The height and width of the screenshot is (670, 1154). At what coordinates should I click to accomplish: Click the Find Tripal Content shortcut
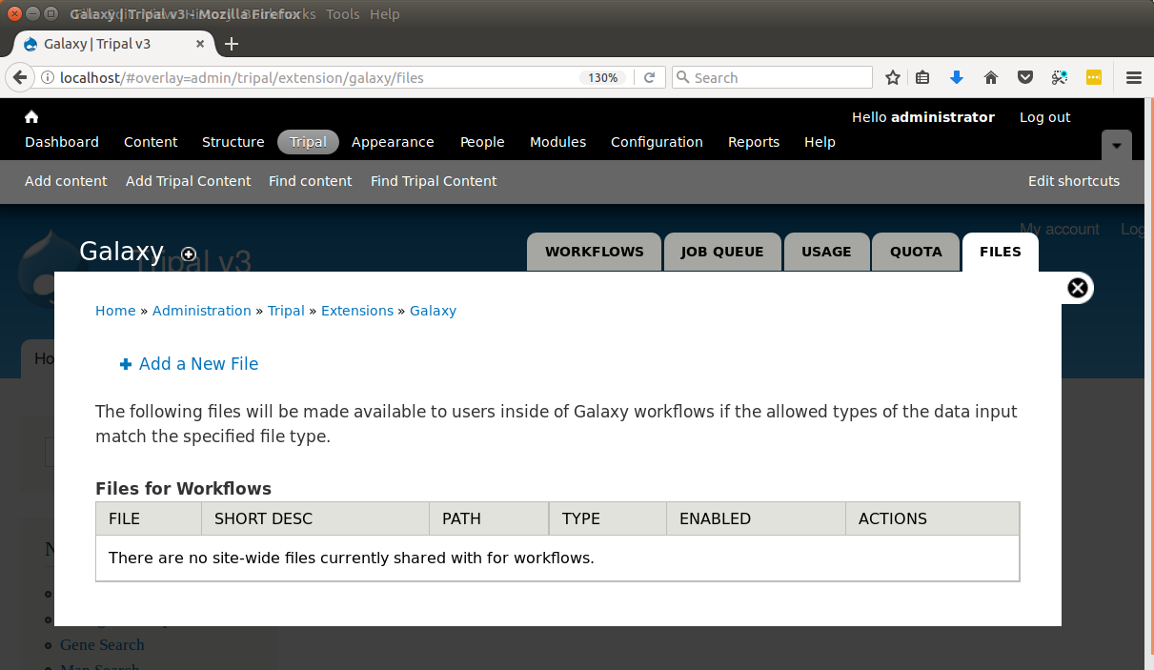434,181
